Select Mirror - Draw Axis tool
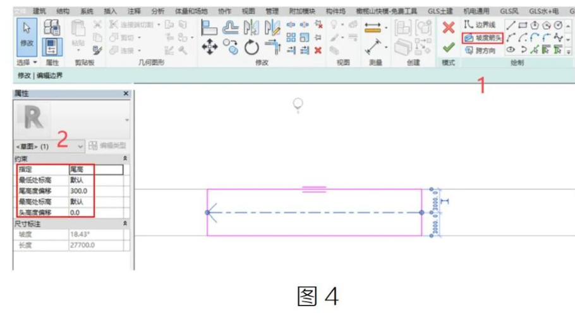 pyautogui.click(x=272, y=28)
